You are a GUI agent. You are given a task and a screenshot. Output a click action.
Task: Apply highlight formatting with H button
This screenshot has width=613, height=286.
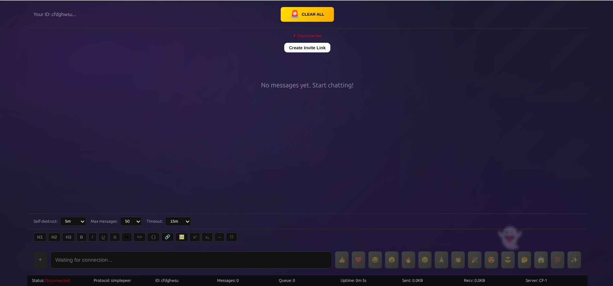pos(127,237)
